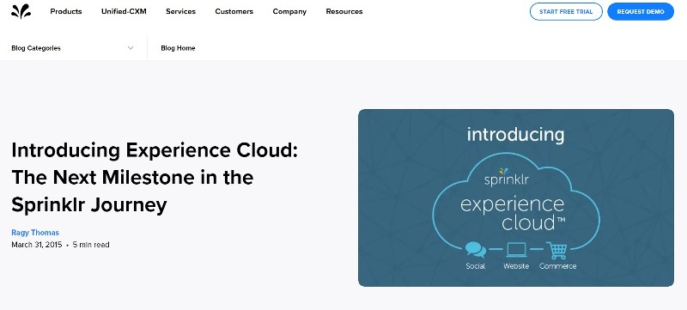687x310 pixels.
Task: Click the March 31, 2015 date
Action: pyautogui.click(x=37, y=245)
